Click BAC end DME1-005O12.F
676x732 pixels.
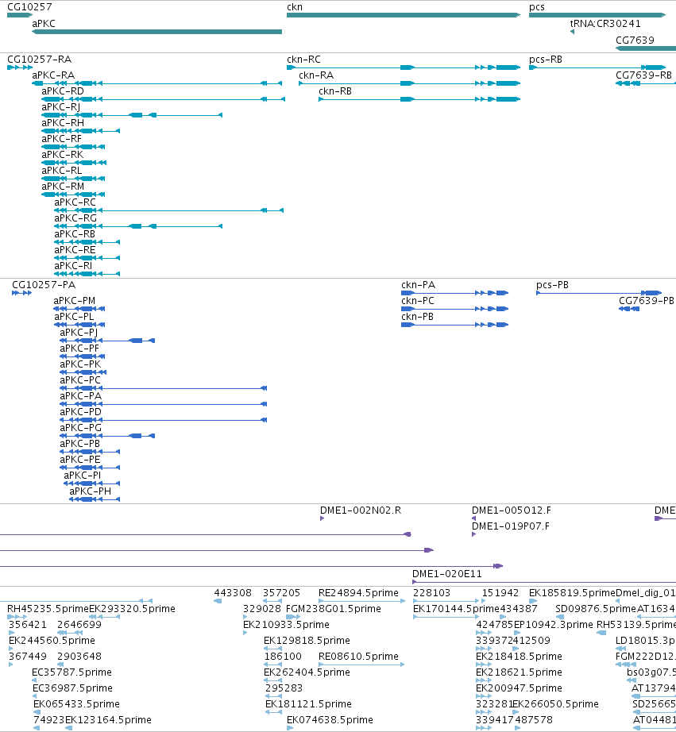click(x=511, y=510)
